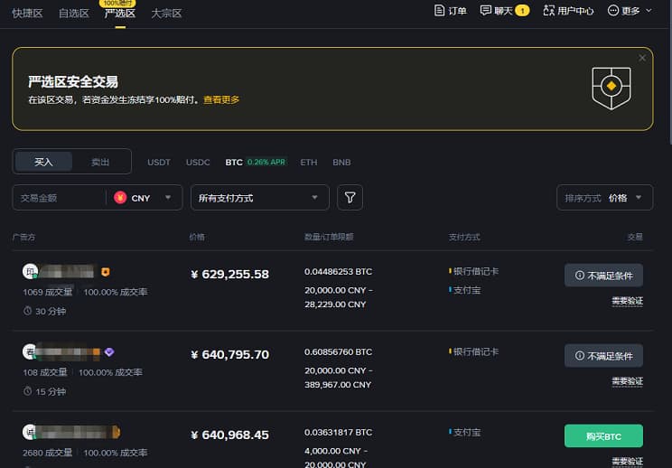This screenshot has width=672, height=468.
Task: Select the 严选区 tab
Action: pos(120,14)
